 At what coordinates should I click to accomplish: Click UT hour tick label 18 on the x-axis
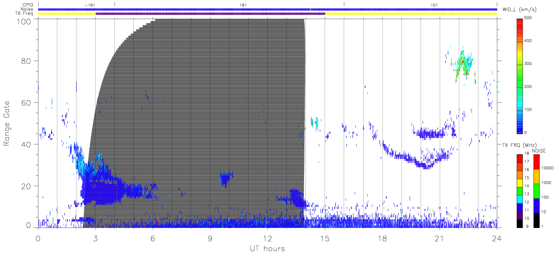[382, 238]
